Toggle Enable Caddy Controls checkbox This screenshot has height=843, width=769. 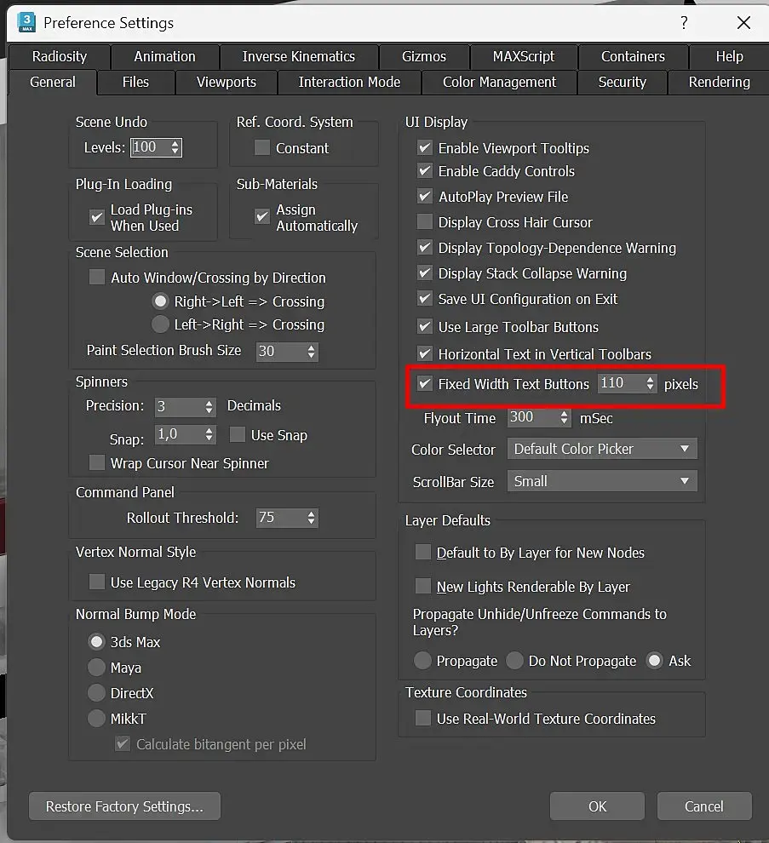(x=425, y=171)
